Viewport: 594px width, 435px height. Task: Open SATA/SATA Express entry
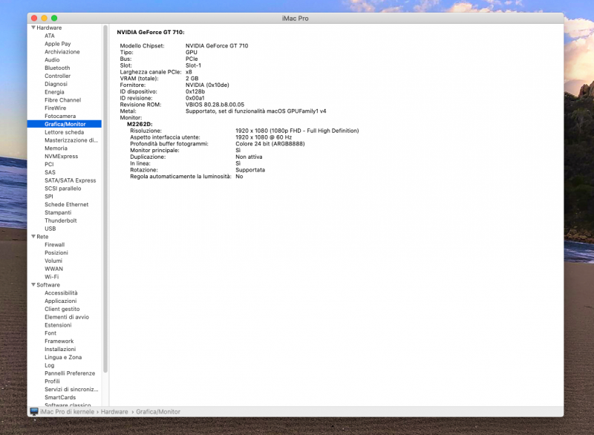click(x=71, y=180)
